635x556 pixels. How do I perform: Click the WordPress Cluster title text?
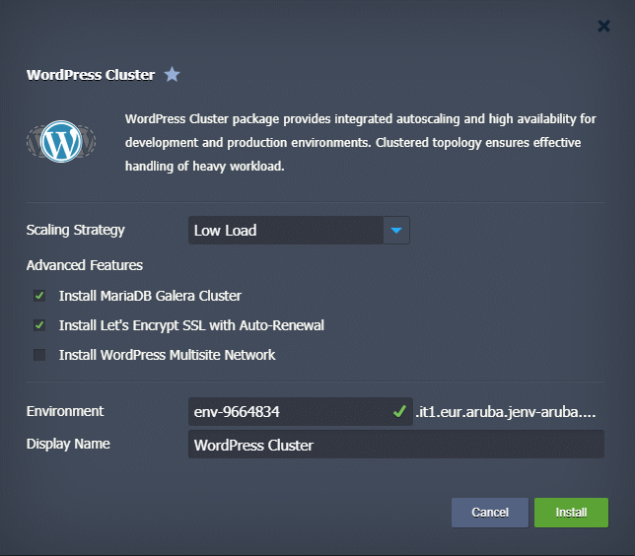[91, 75]
